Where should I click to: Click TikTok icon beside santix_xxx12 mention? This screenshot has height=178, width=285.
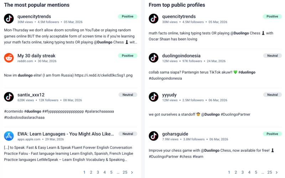tap(9, 97)
